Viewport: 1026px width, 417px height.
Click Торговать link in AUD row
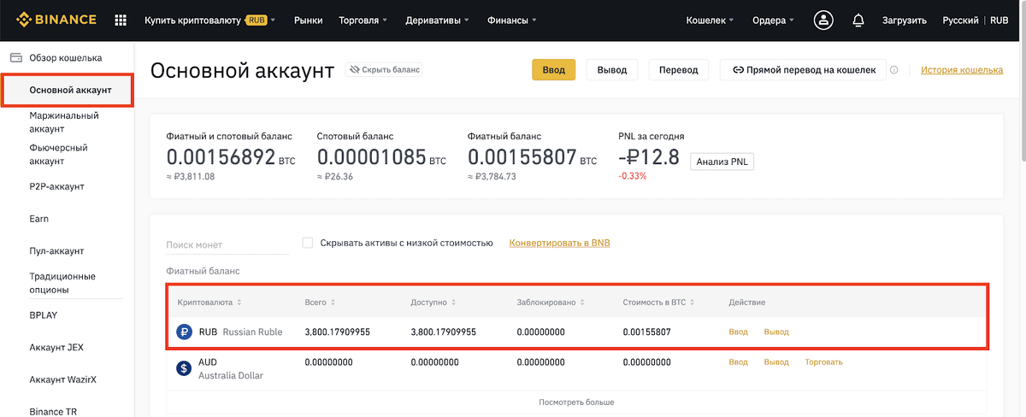(x=823, y=362)
